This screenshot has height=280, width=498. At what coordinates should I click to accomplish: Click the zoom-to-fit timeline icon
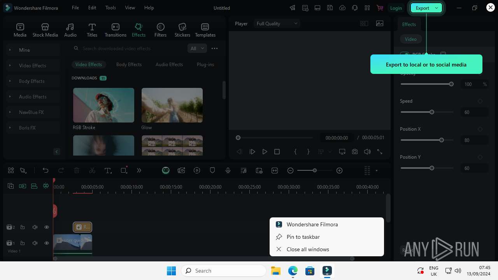275,170
